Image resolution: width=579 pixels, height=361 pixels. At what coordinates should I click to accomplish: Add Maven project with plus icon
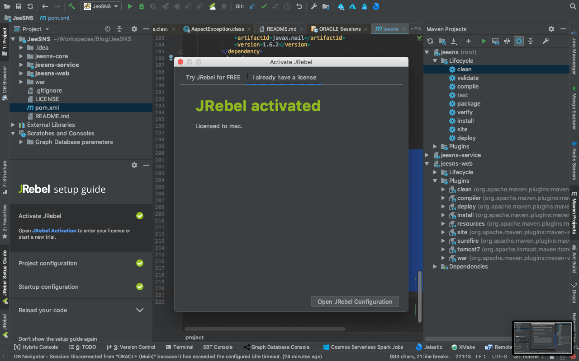[469, 41]
